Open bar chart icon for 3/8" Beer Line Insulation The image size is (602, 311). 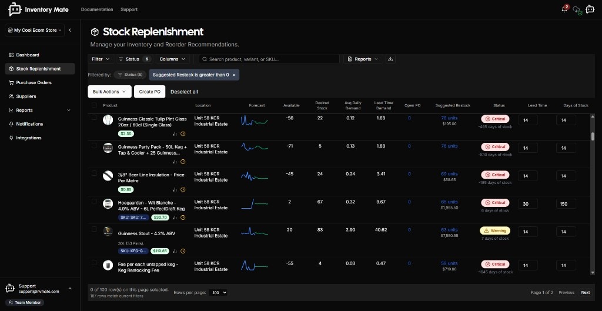tap(175, 190)
